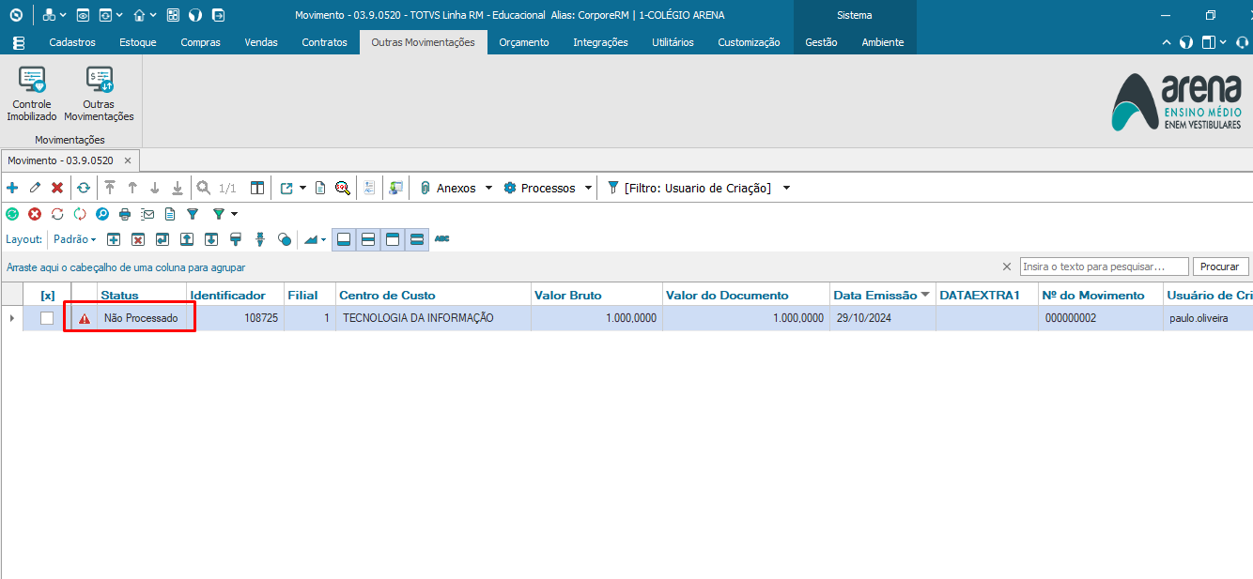Click the [x] column header checkbox selector

point(48,295)
